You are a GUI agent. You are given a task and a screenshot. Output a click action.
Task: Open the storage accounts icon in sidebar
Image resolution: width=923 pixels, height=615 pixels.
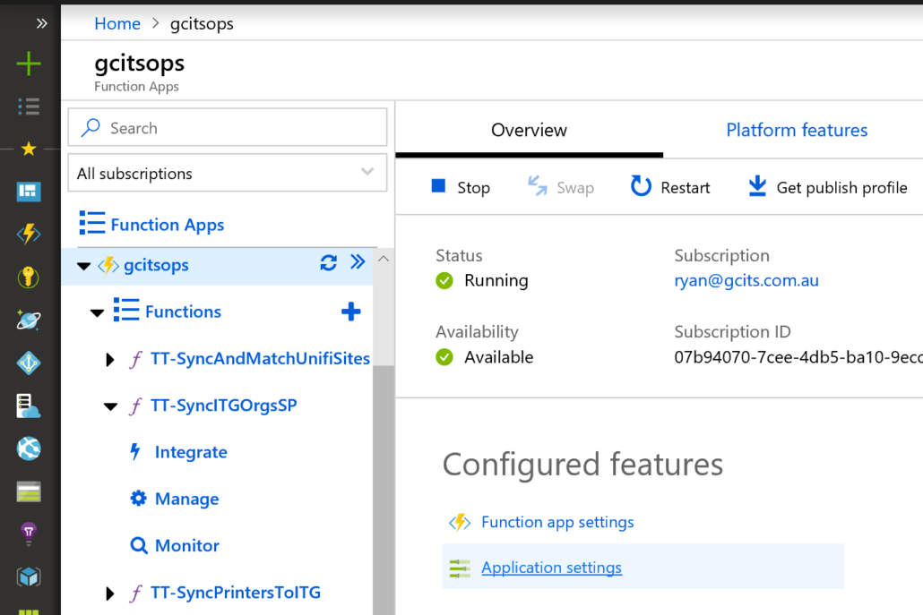coord(29,492)
